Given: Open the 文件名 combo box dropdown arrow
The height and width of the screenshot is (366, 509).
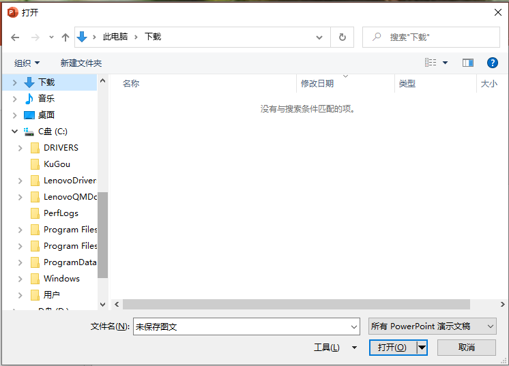Looking at the screenshot, I should pyautogui.click(x=354, y=326).
